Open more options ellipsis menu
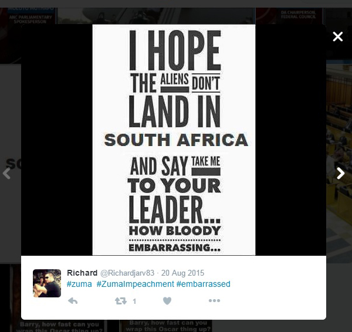 click(214, 300)
